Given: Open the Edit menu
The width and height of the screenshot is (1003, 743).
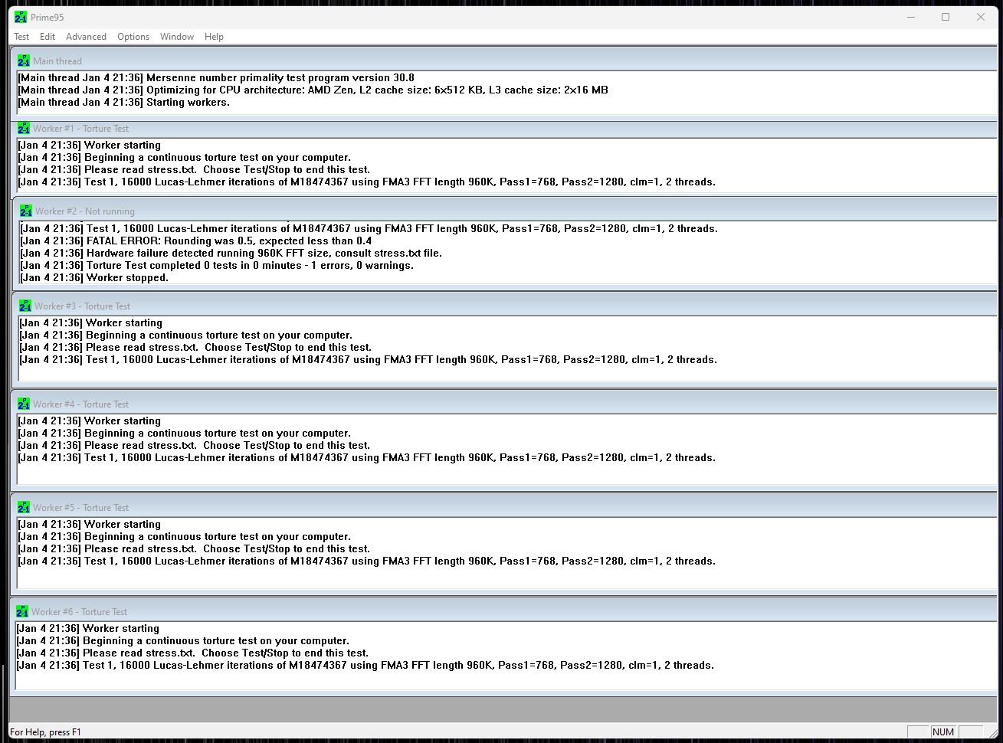Looking at the screenshot, I should (x=48, y=37).
